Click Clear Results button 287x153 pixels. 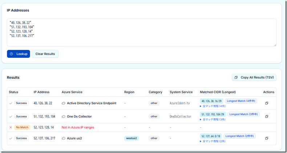(x=45, y=54)
